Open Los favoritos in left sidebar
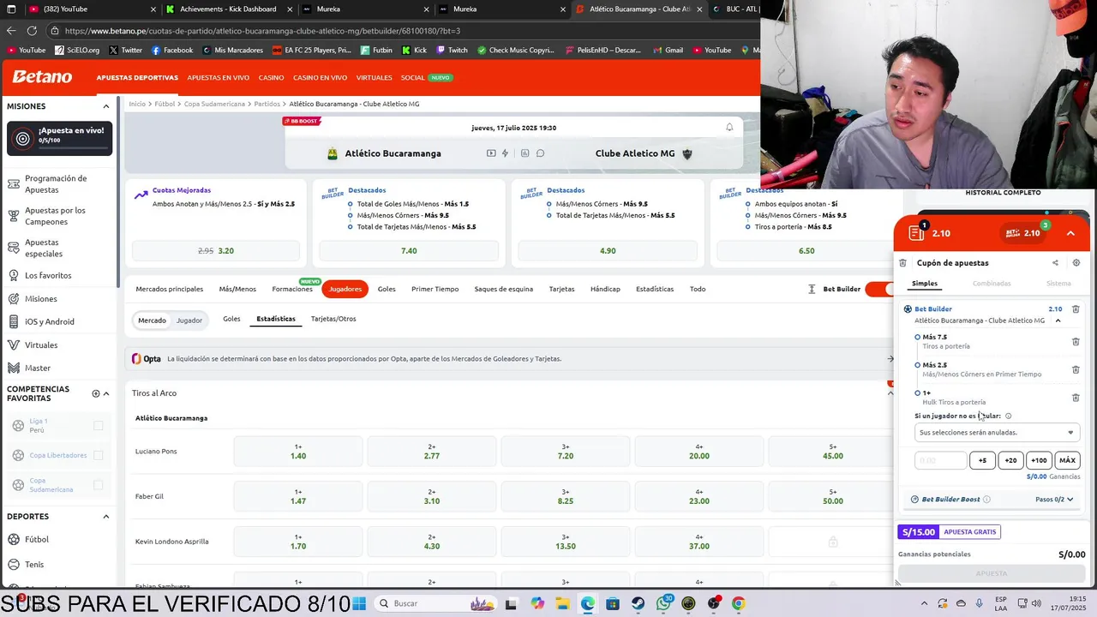1097x617 pixels. point(48,276)
